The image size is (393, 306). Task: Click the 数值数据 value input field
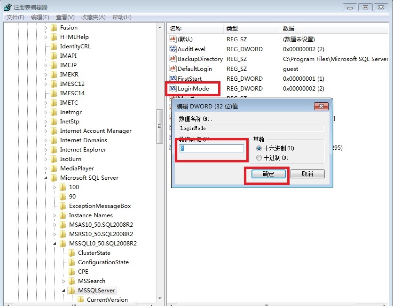pyautogui.click(x=212, y=148)
